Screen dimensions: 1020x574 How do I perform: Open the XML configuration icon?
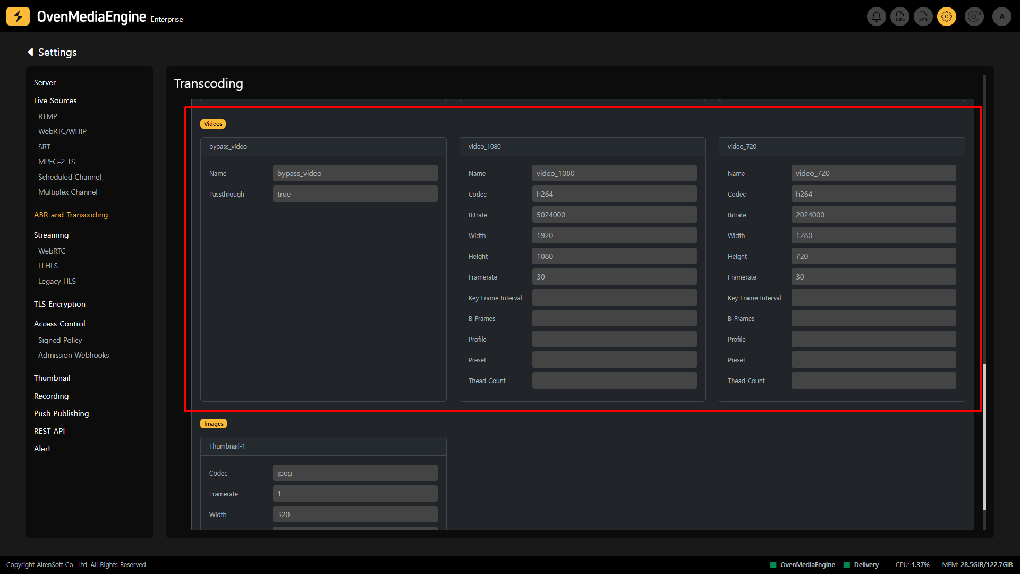(x=923, y=16)
